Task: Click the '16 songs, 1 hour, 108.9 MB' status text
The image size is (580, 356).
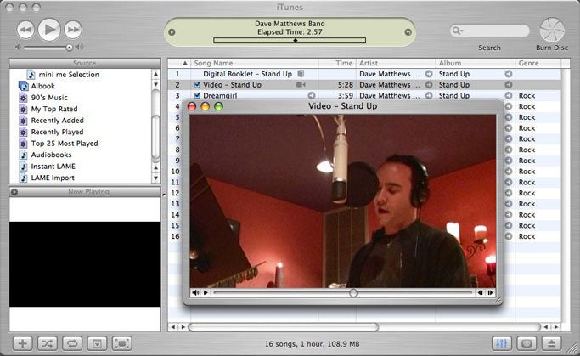Action: 312,344
